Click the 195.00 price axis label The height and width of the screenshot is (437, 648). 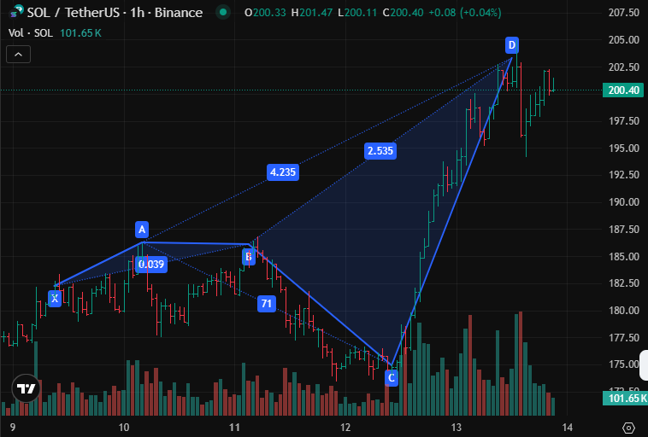(623, 149)
